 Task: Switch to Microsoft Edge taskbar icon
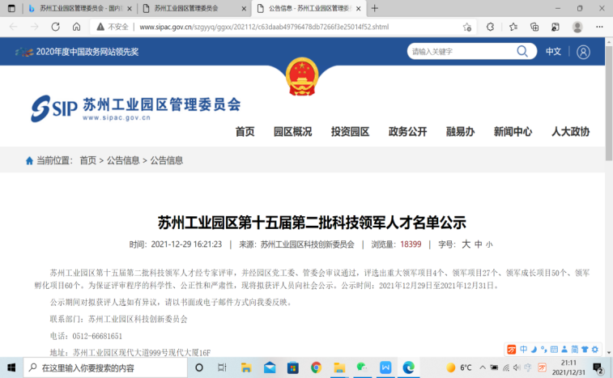click(409, 367)
